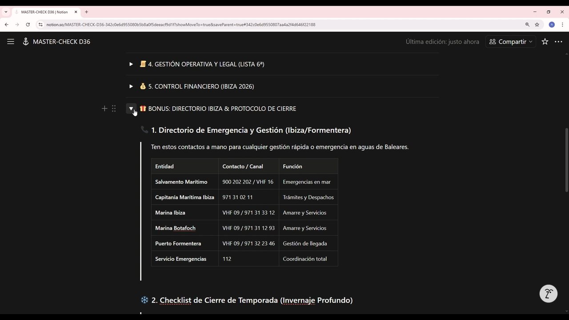Viewport: 569px width, 320px height.
Task: Click the Función table header cell
Action: click(x=309, y=166)
